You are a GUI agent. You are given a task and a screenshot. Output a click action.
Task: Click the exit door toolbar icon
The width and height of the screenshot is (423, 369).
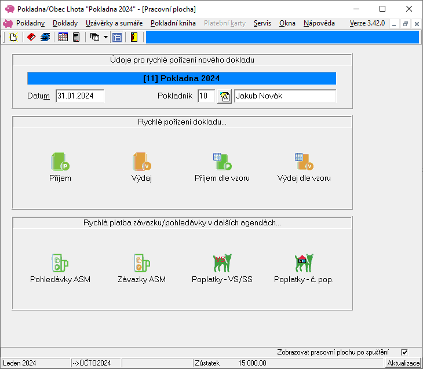[x=134, y=37]
